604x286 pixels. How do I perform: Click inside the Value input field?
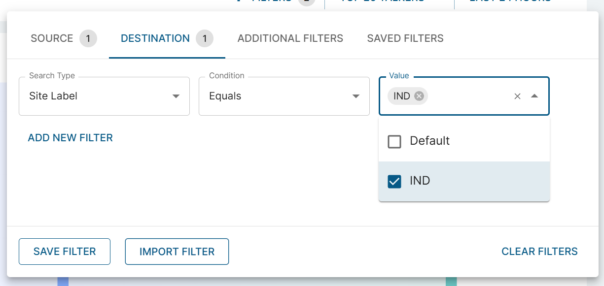468,96
